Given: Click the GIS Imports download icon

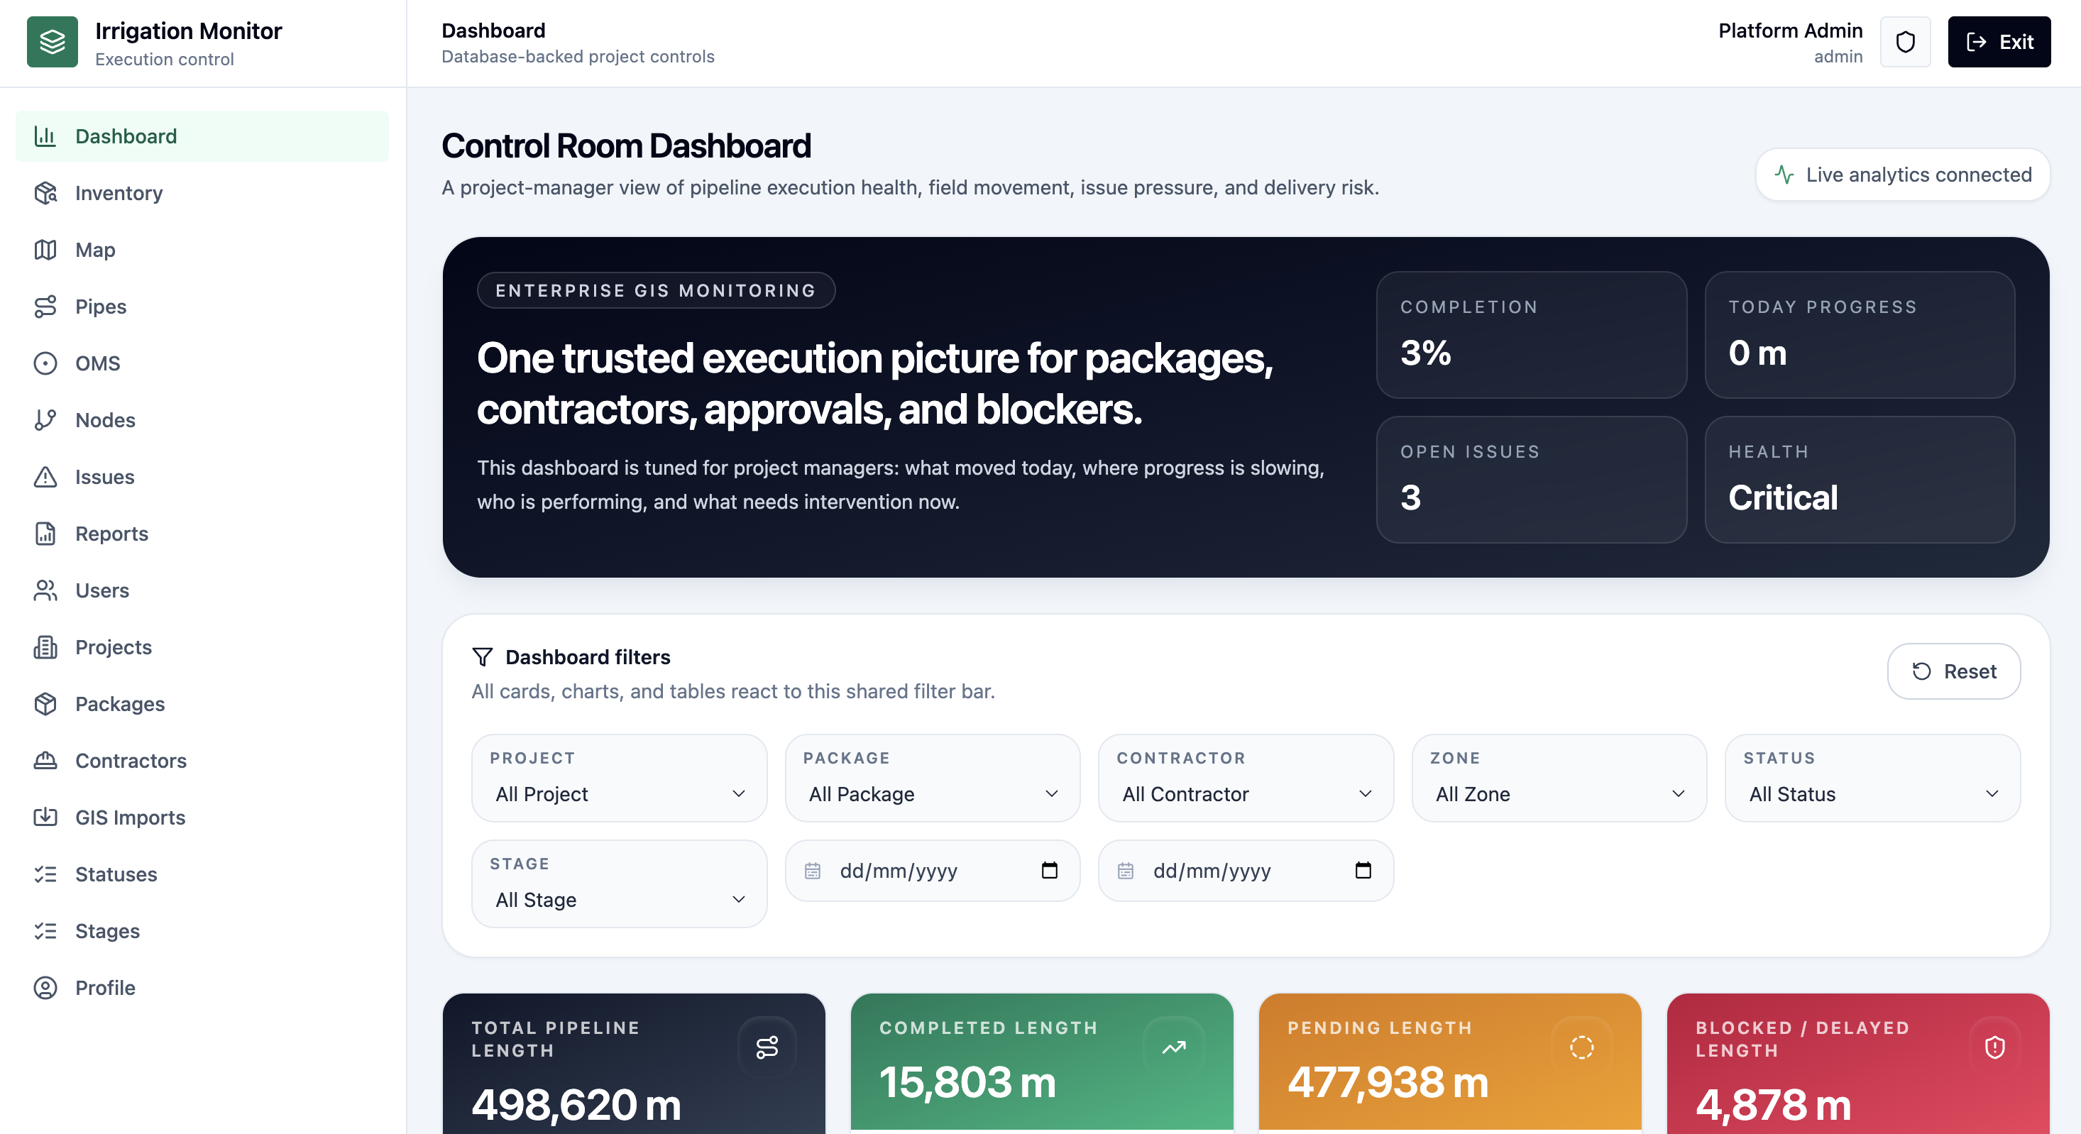Looking at the screenshot, I should click(45, 818).
